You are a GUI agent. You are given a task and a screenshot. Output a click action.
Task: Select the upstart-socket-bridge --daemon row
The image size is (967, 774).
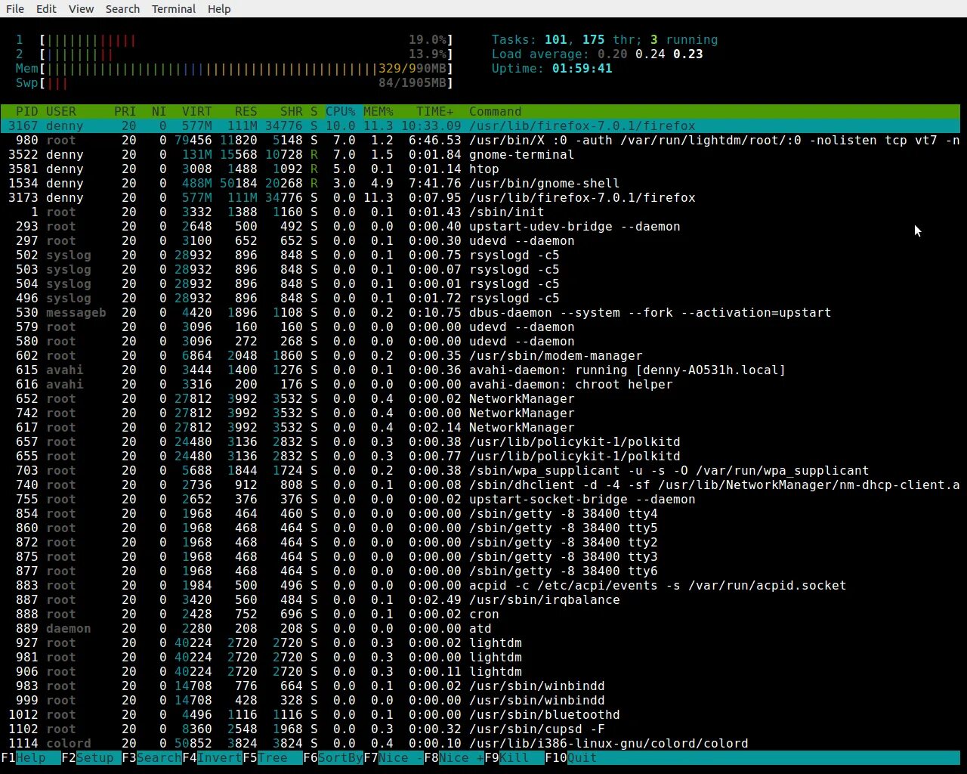(480, 499)
